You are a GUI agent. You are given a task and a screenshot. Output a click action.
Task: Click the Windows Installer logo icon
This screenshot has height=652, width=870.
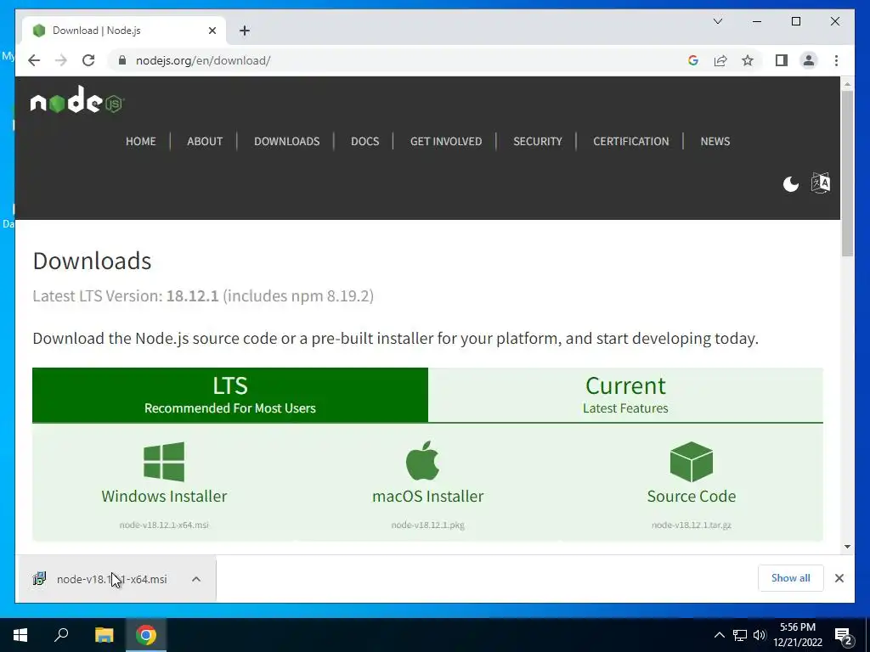[x=164, y=461]
